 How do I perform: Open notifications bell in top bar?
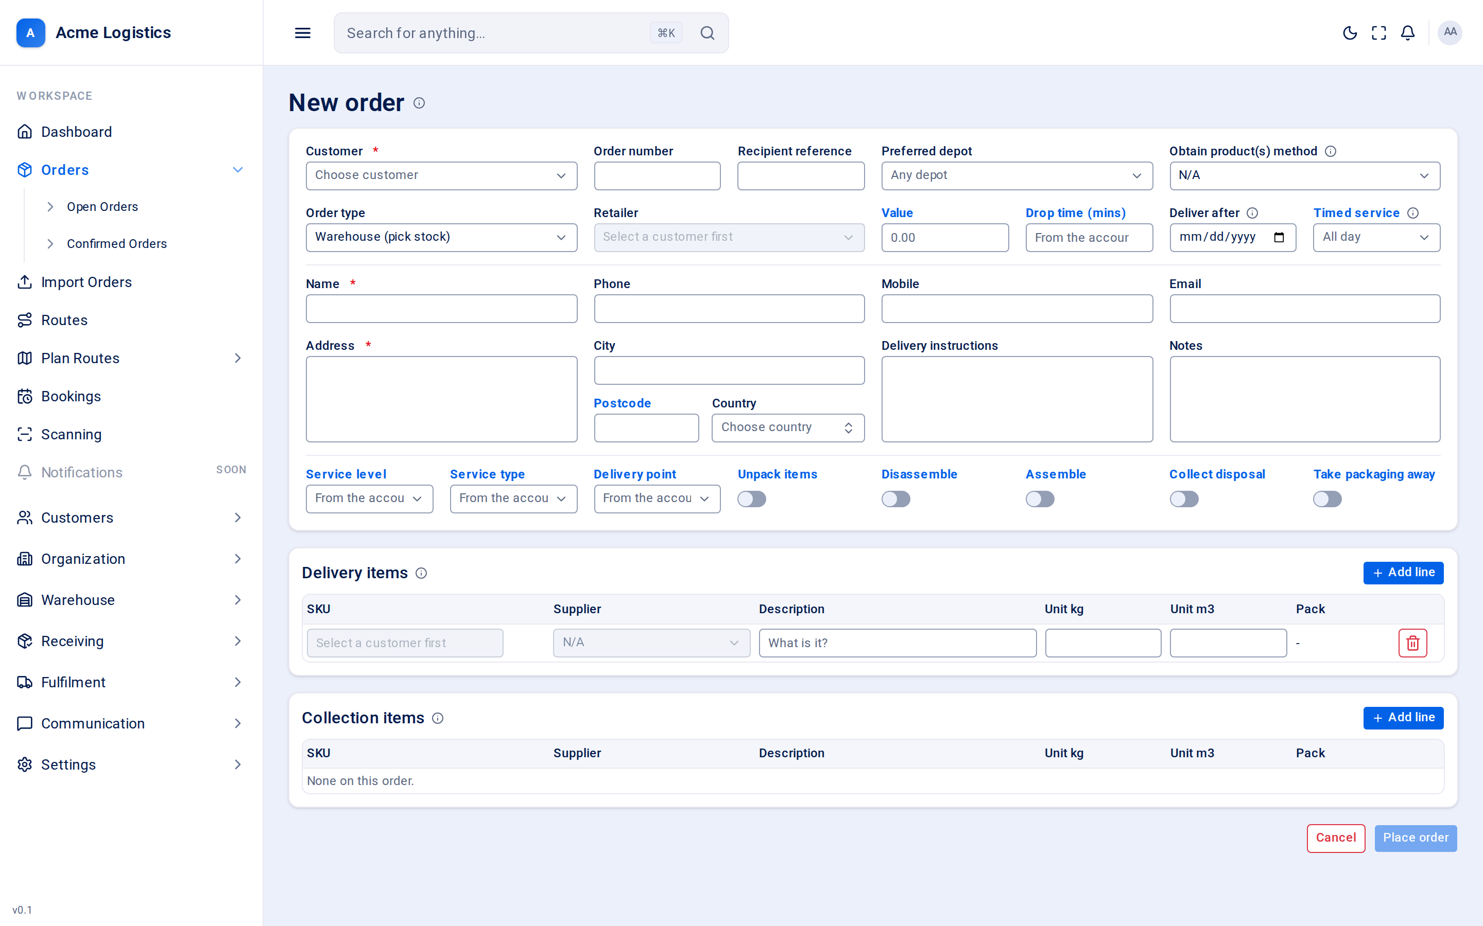[1408, 33]
